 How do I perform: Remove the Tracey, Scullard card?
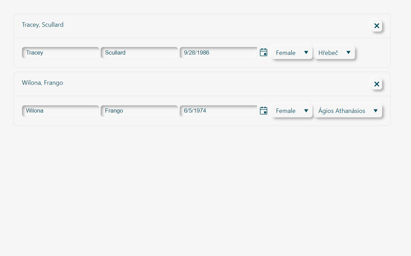(x=377, y=26)
